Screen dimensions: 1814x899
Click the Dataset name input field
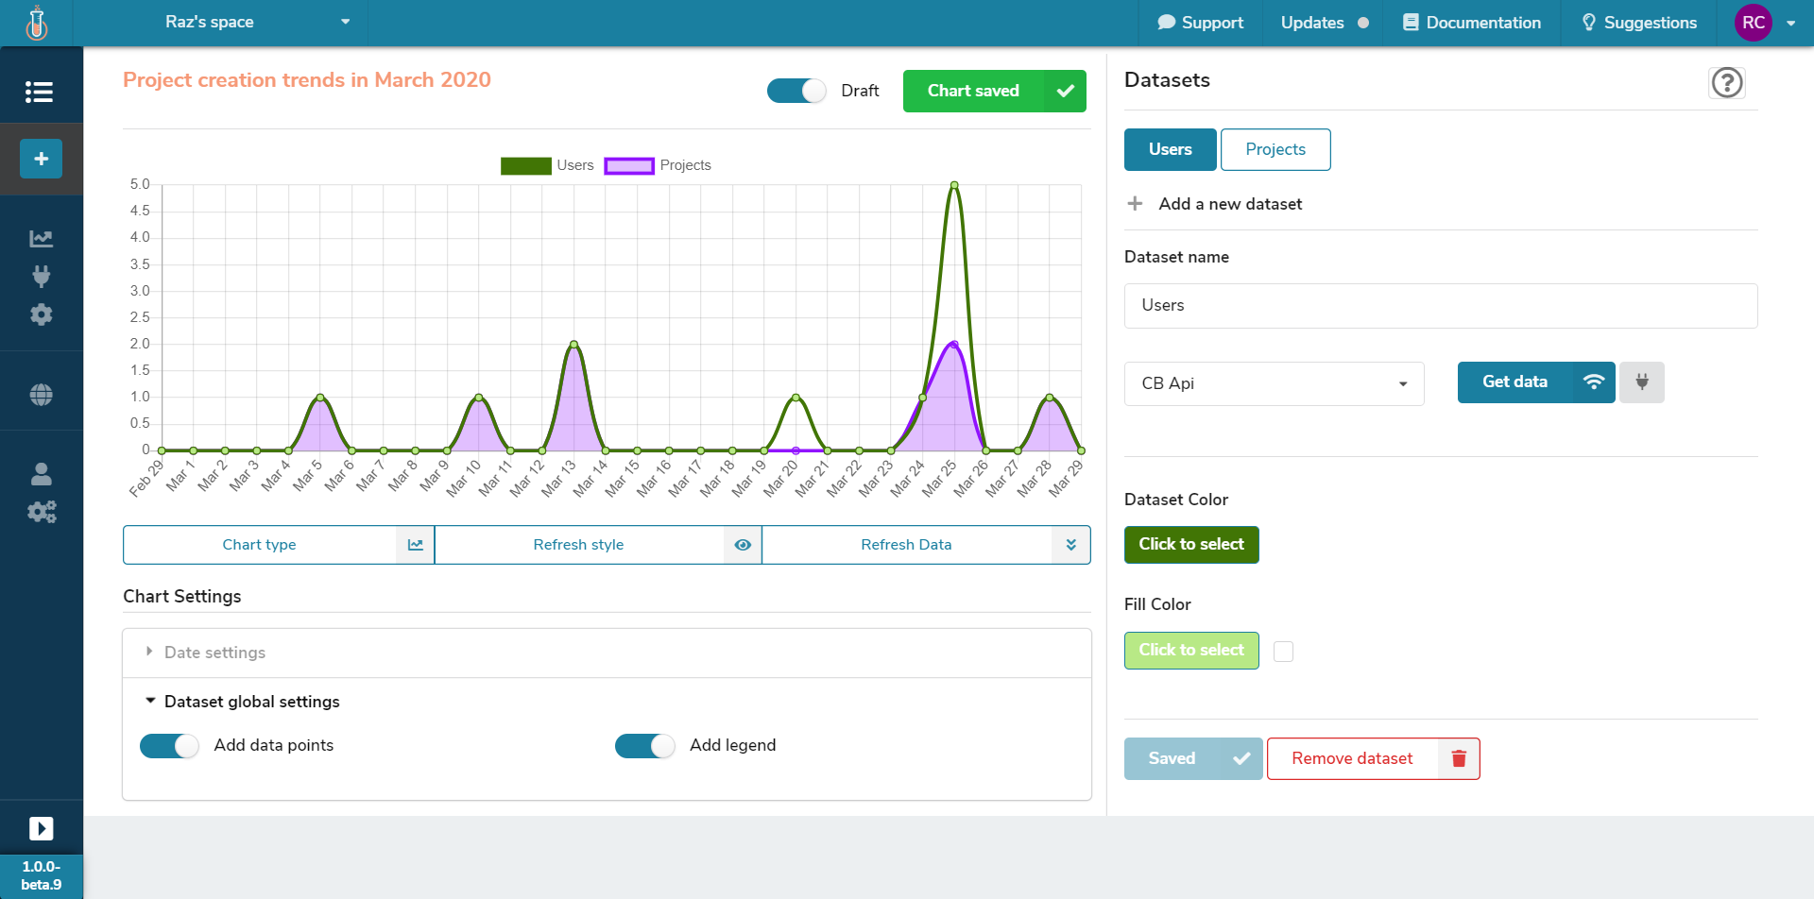[1440, 305]
